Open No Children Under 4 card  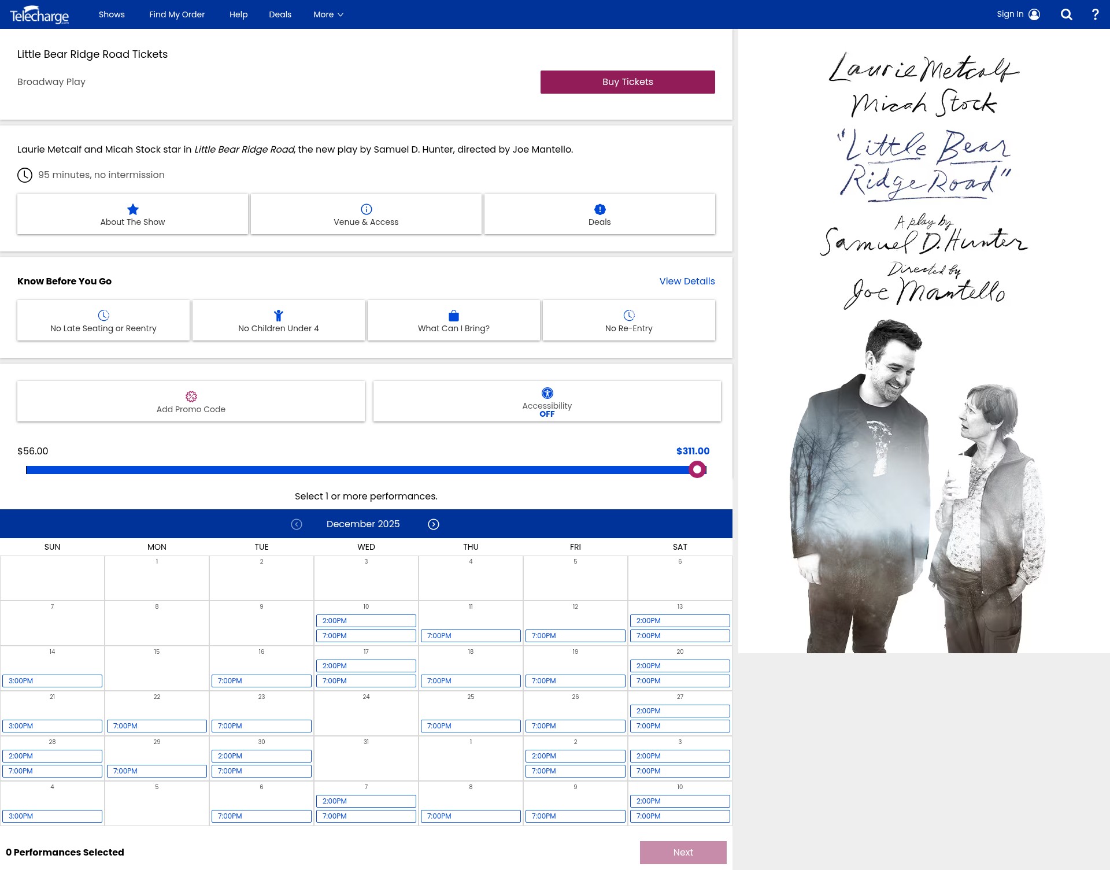pos(279,320)
